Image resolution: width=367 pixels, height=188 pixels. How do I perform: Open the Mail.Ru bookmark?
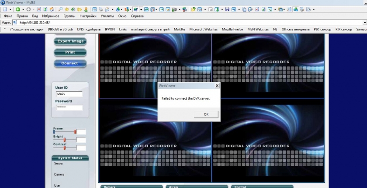[x=179, y=30]
